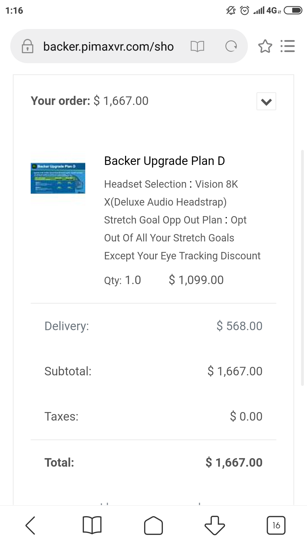The width and height of the screenshot is (307, 546).
Task: Select the Backer Upgrade Plan D title
Action: 165,161
